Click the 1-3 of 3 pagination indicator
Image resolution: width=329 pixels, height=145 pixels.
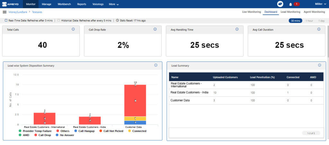311,133
